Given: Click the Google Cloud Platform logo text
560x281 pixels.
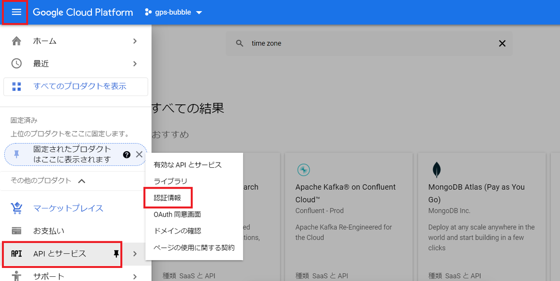Looking at the screenshot, I should 83,13.
